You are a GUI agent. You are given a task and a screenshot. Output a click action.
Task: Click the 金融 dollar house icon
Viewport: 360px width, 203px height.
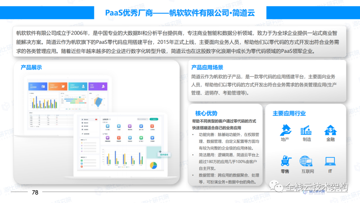pyautogui.click(x=330, y=130)
